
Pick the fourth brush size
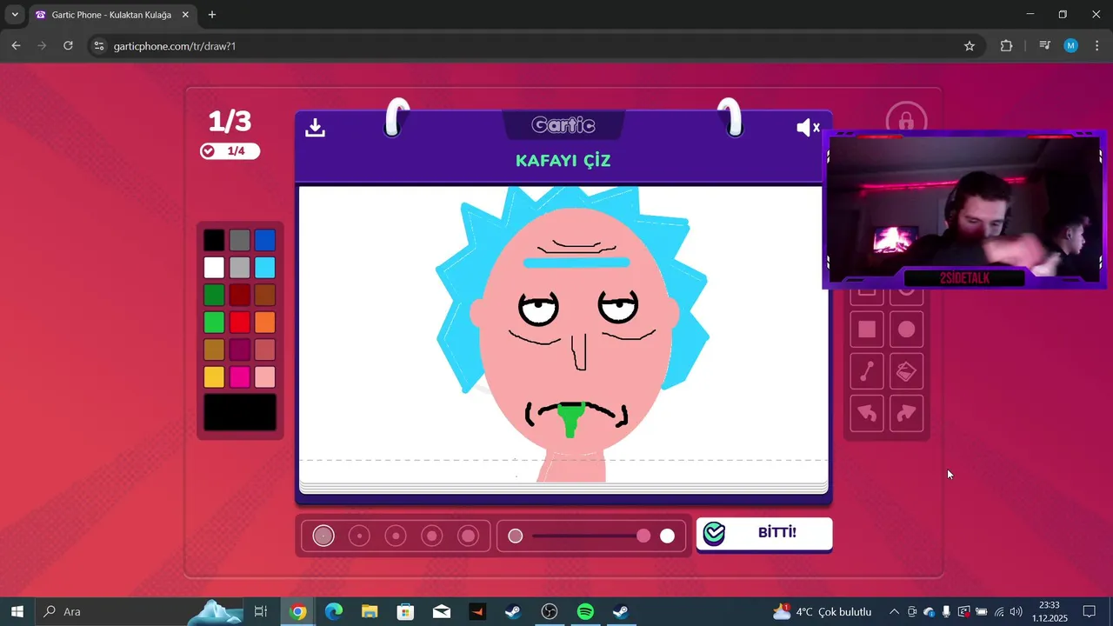[432, 536]
